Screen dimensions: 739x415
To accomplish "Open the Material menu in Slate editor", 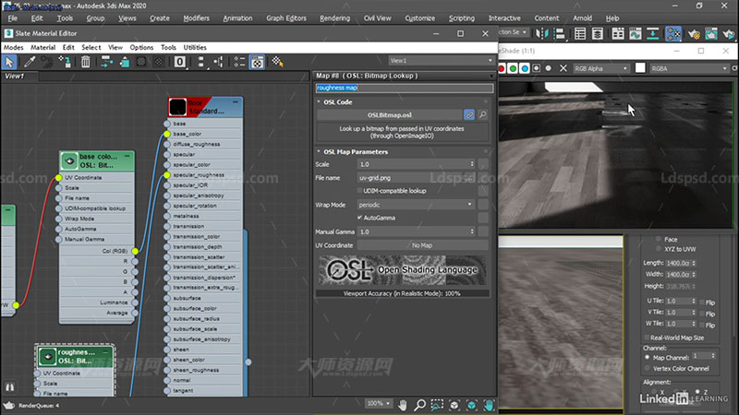I will pyautogui.click(x=42, y=48).
